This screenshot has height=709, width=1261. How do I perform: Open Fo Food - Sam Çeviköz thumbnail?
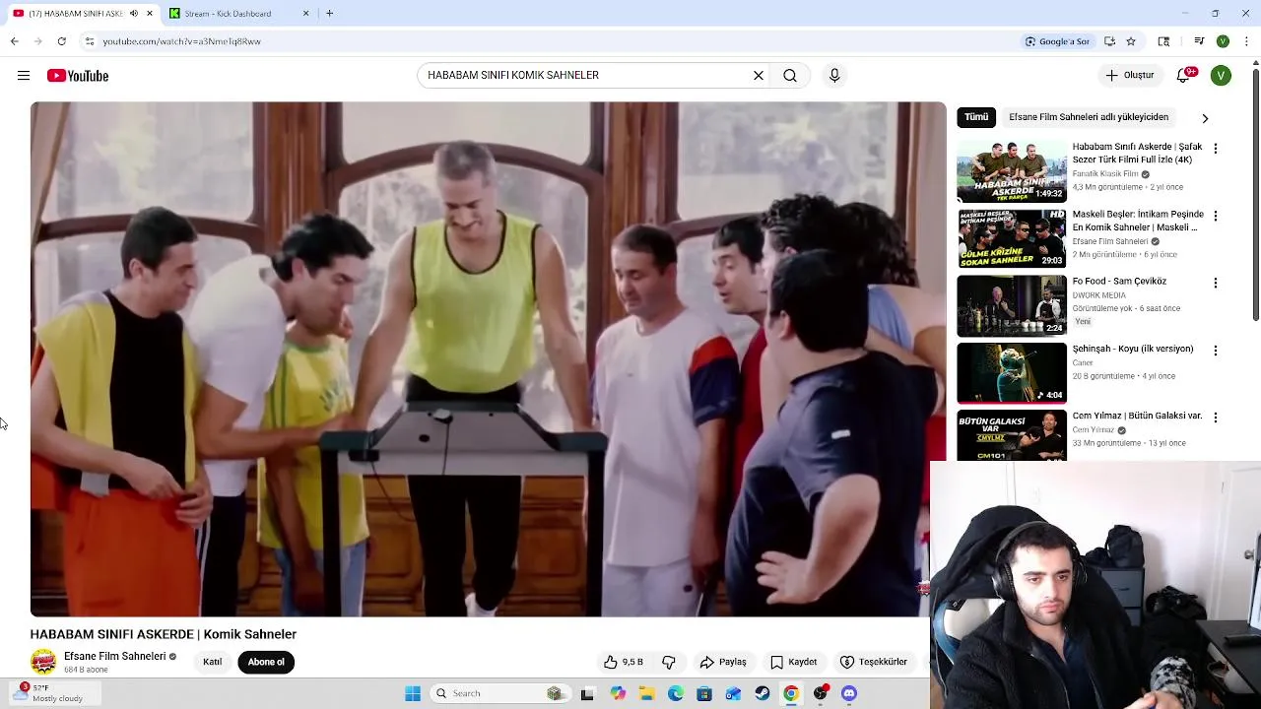[1012, 305]
